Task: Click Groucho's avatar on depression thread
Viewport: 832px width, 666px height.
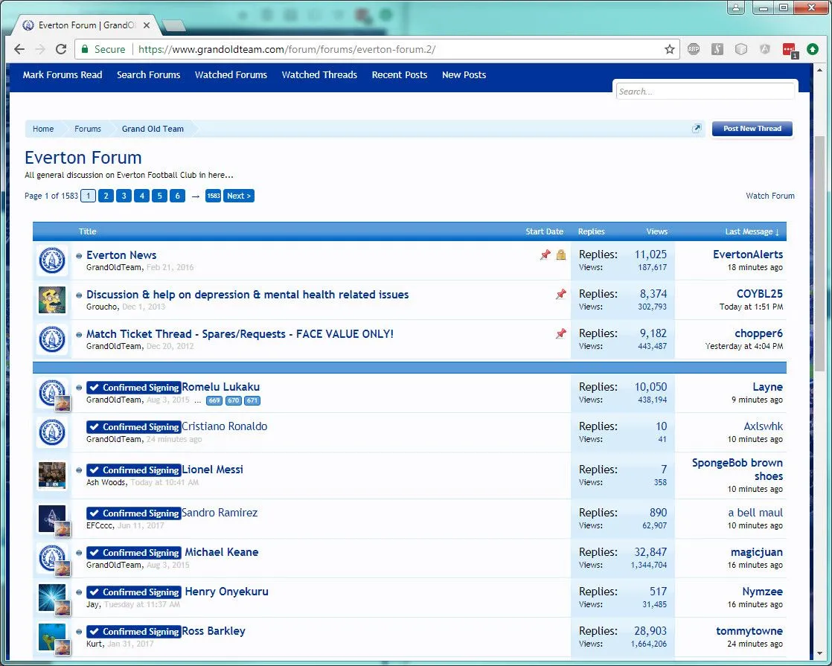Action: tap(52, 300)
